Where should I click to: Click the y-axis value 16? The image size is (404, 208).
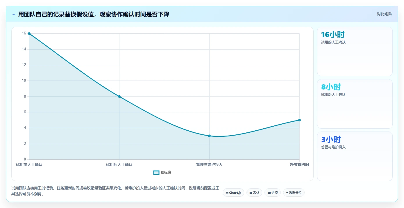click(24, 33)
